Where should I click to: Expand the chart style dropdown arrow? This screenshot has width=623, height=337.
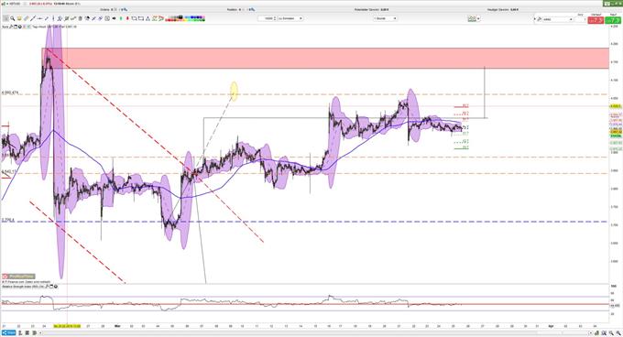[478, 18]
